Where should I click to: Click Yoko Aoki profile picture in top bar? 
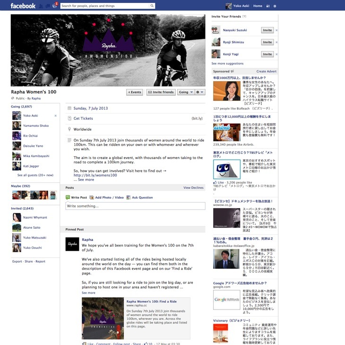pos(229,6)
